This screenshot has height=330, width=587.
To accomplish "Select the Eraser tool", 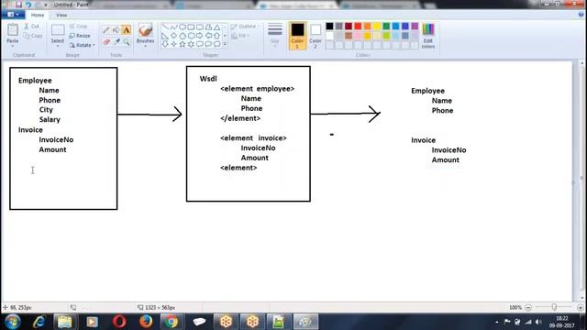I will 106,42.
